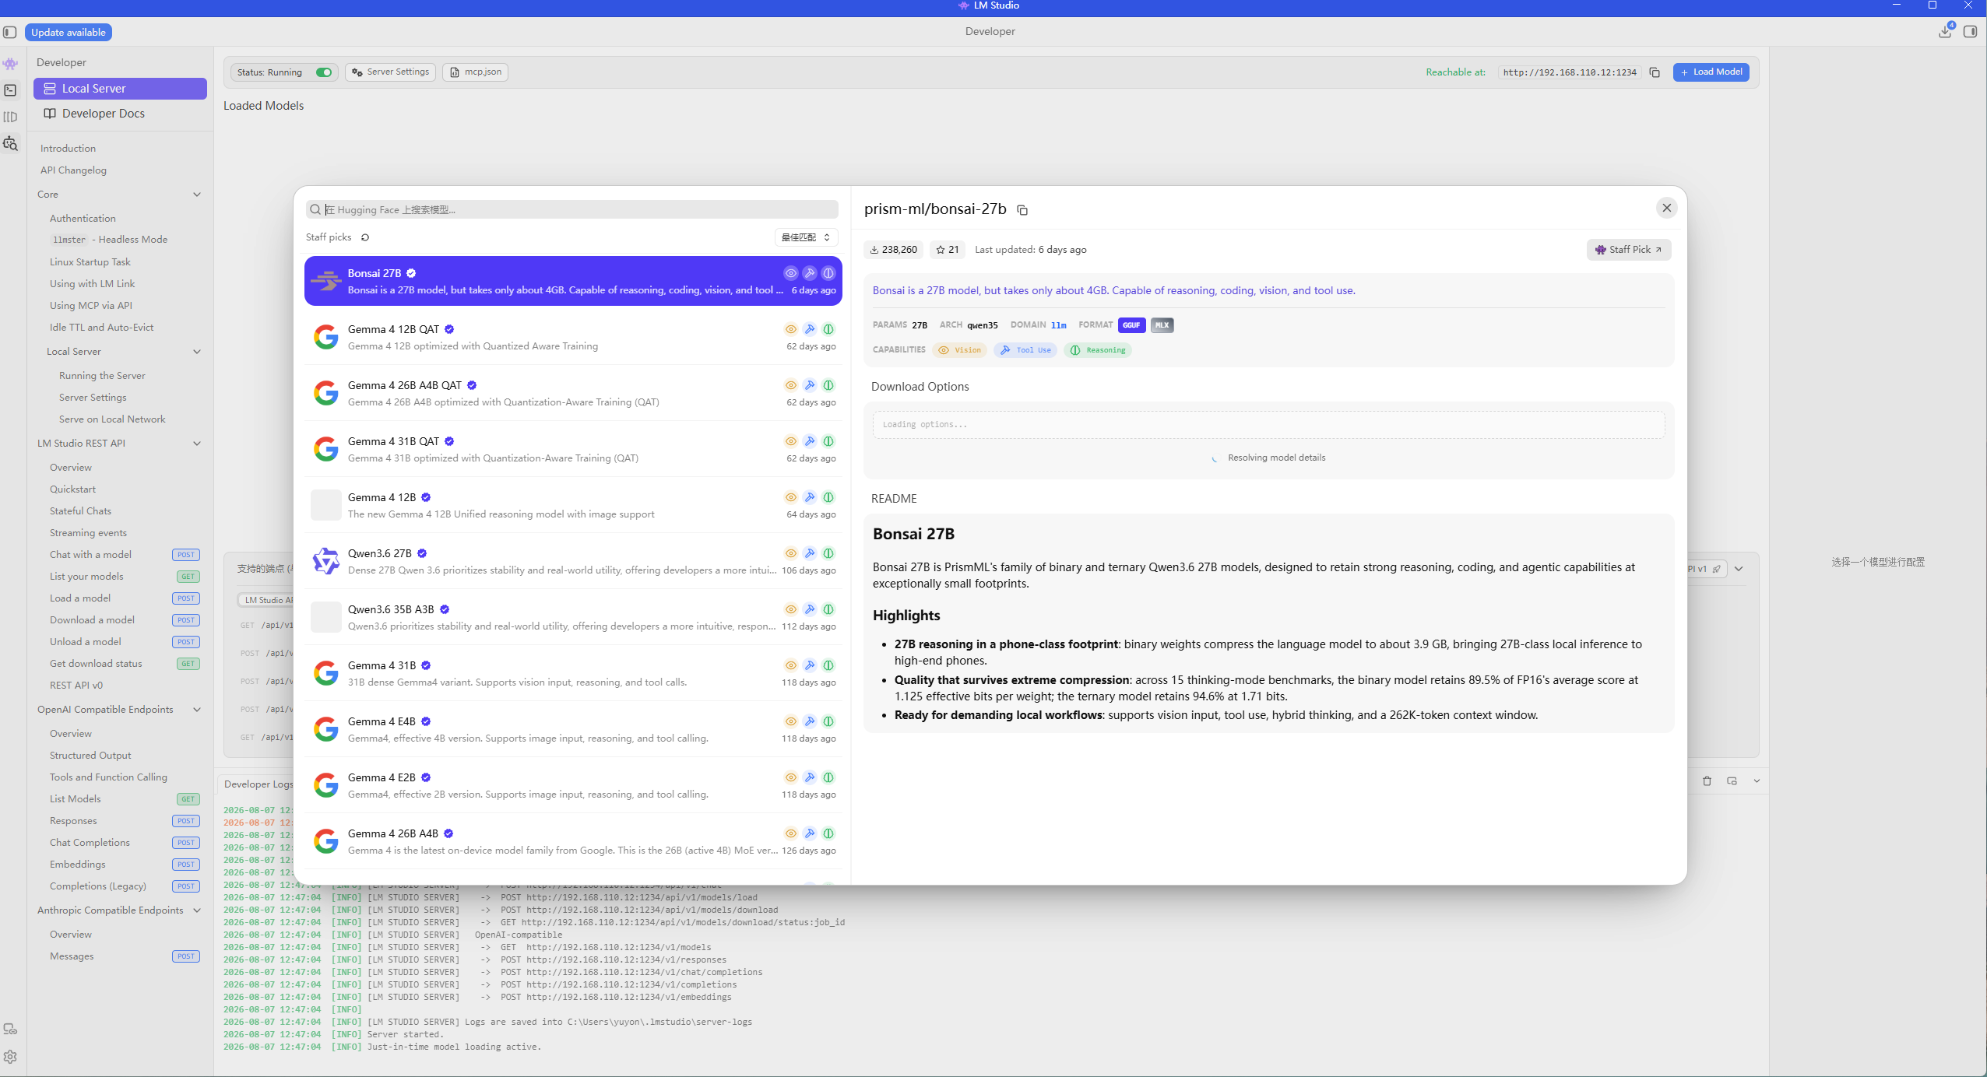Open the Streaming events docs entry

pos(88,533)
